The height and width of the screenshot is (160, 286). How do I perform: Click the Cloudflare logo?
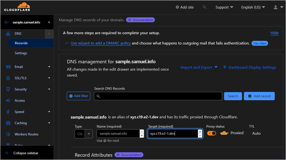pyautogui.click(x=17, y=7)
